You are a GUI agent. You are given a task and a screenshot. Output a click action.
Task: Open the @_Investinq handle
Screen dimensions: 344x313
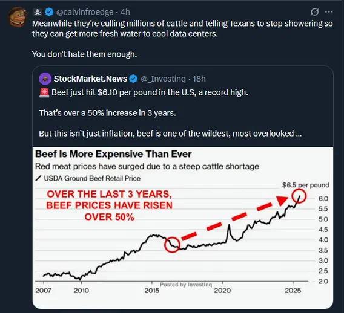(163, 79)
